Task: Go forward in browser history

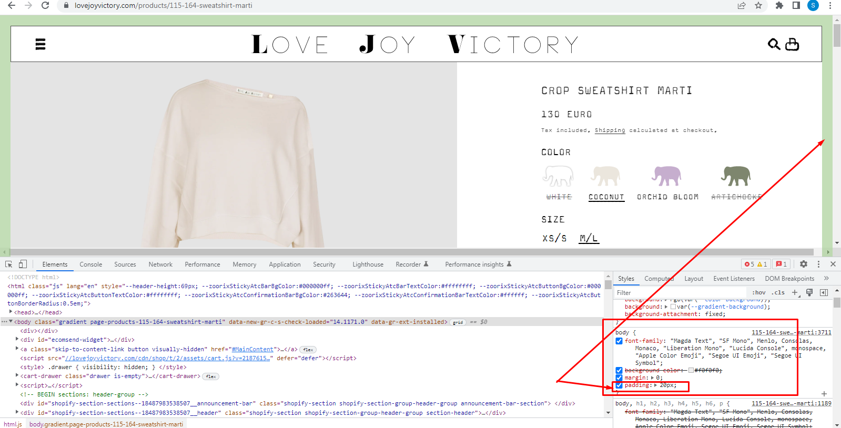Action: pyautogui.click(x=28, y=5)
